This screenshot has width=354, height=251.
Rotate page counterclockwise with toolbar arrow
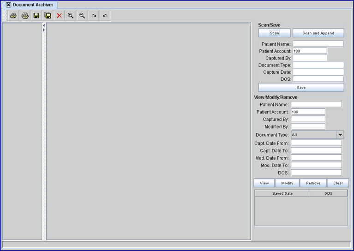105,16
